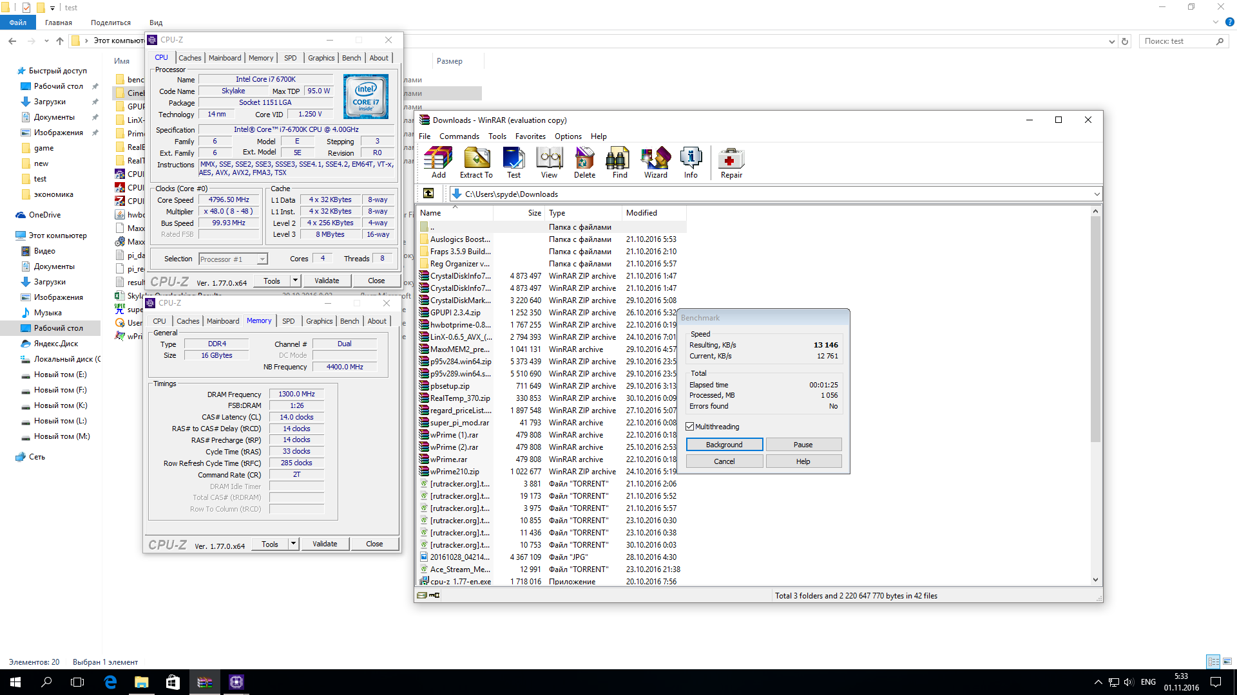The width and height of the screenshot is (1237, 695).
Task: Open Tools dropdown arrow in lower CPU-Z
Action: (293, 544)
